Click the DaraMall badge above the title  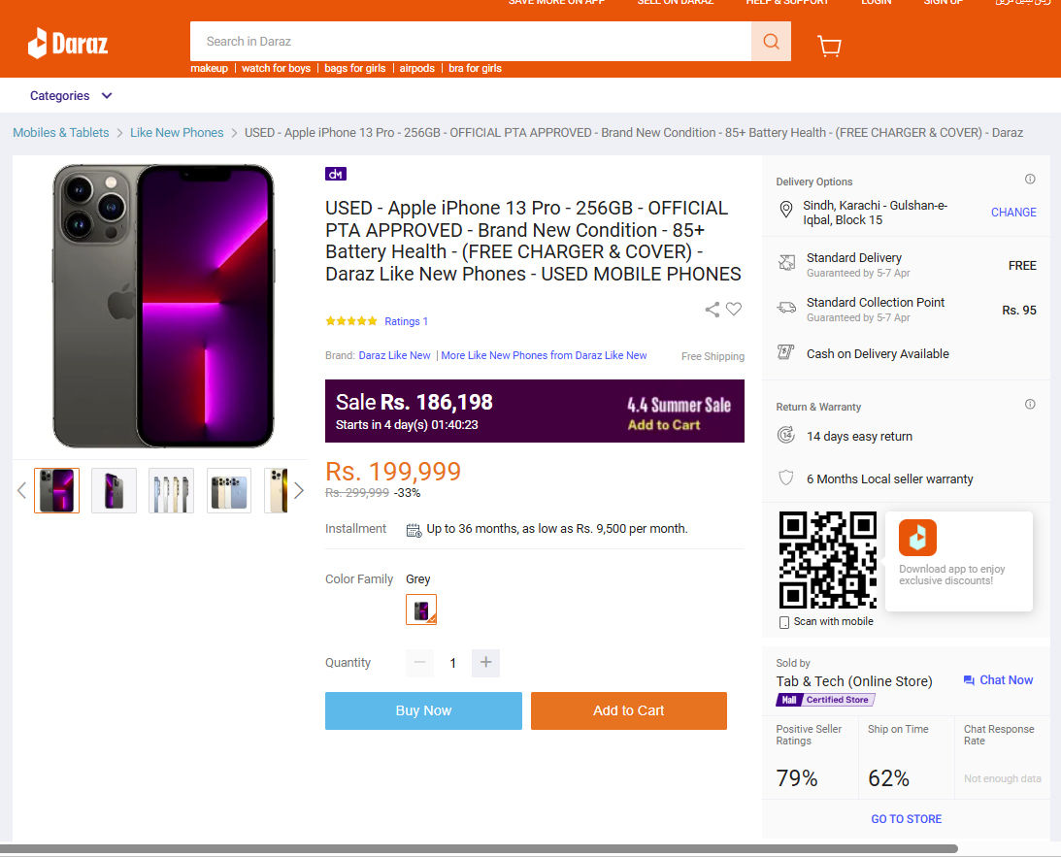pyautogui.click(x=336, y=174)
